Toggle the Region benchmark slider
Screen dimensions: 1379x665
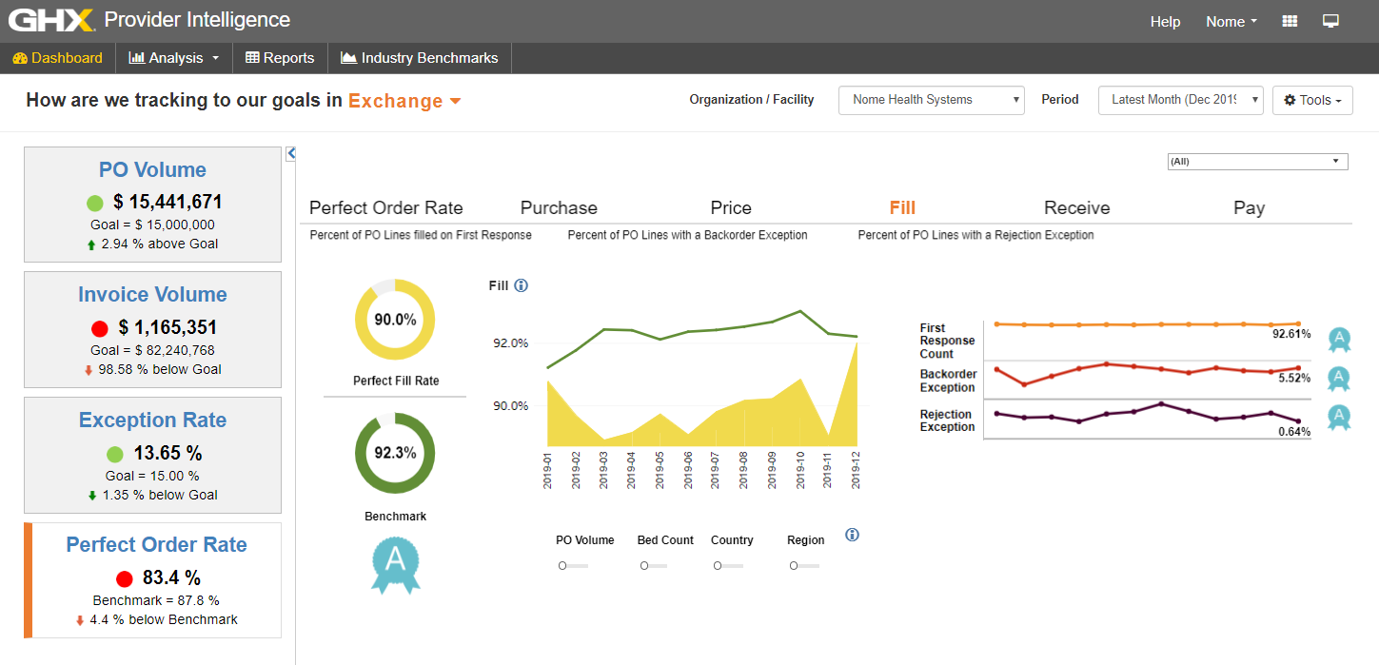click(804, 565)
